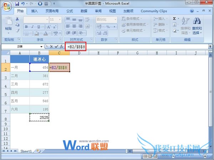Switch to the Community Clips tab
This screenshot has width=214, height=160.
[x=154, y=11]
